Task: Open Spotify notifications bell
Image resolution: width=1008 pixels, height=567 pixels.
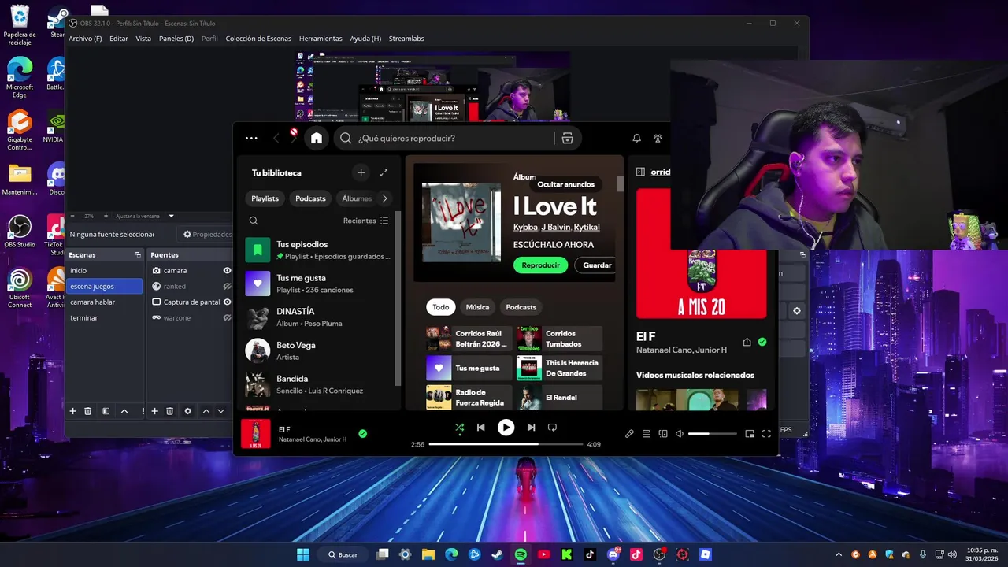Action: 636,138
